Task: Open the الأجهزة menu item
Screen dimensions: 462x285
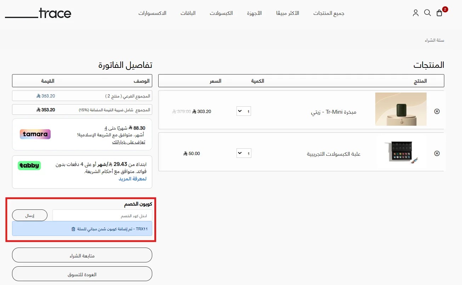Action: (254, 13)
